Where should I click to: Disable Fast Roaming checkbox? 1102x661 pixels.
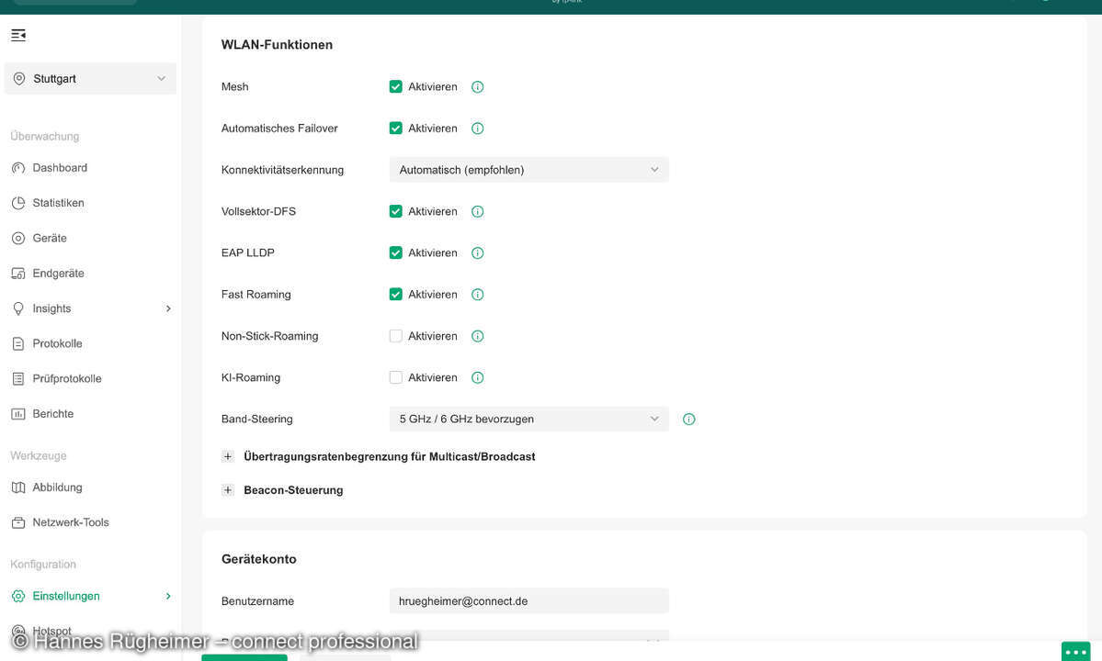tap(396, 294)
